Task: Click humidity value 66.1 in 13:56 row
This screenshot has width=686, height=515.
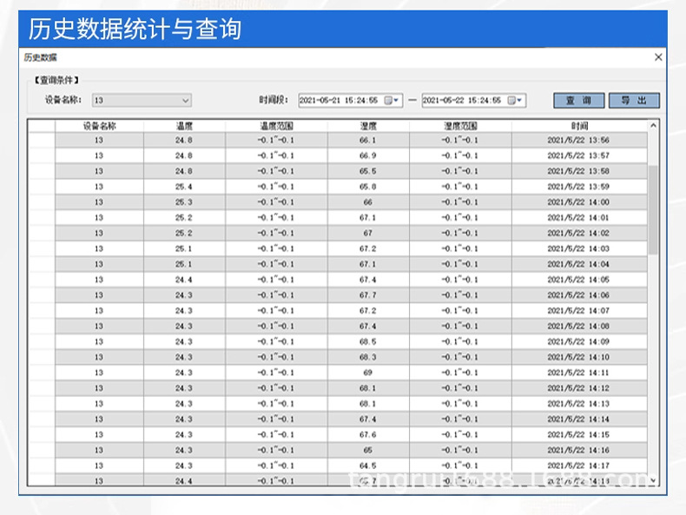Action: [368, 141]
